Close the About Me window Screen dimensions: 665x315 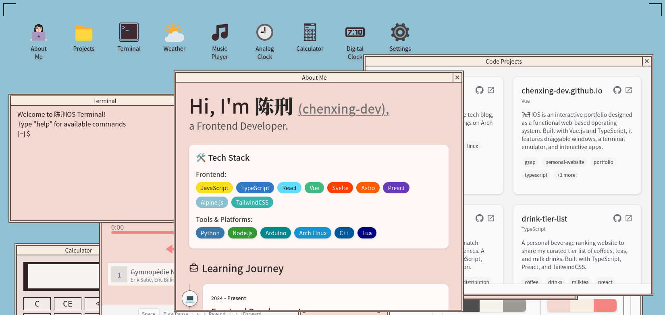pos(457,77)
